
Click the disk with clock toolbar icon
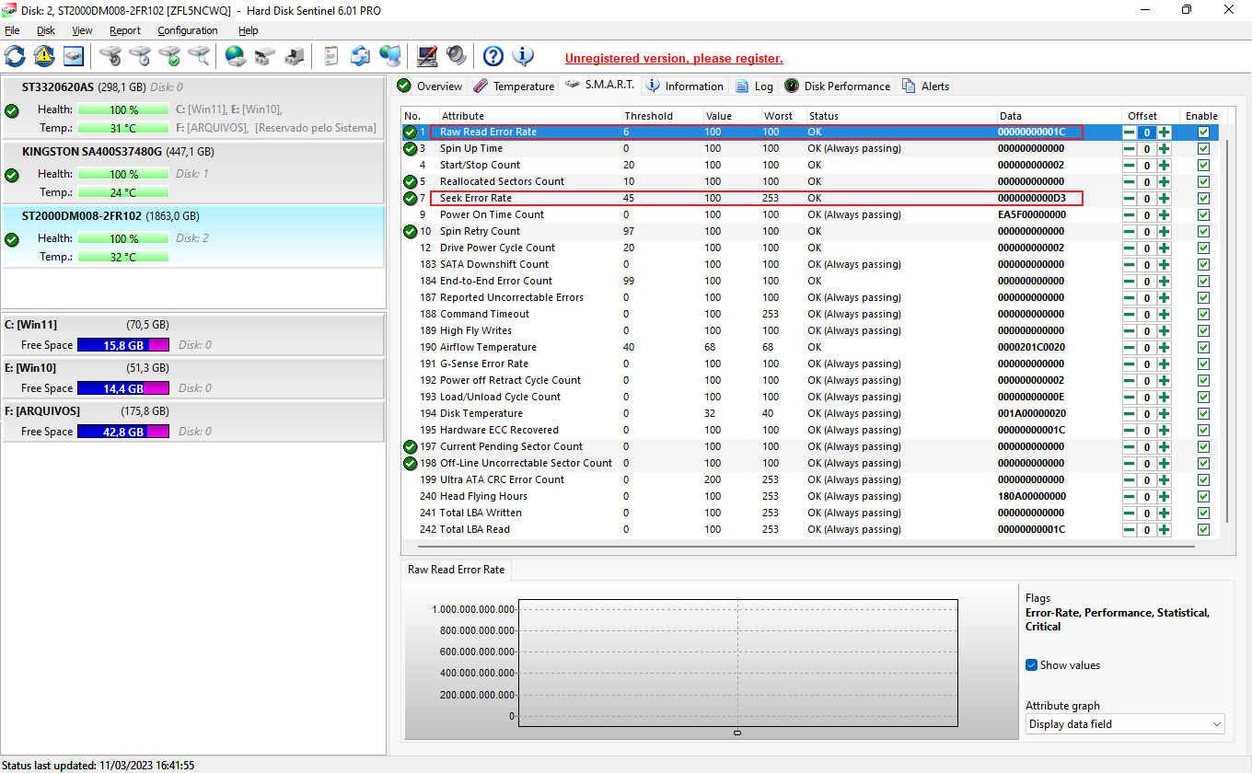[x=140, y=56]
